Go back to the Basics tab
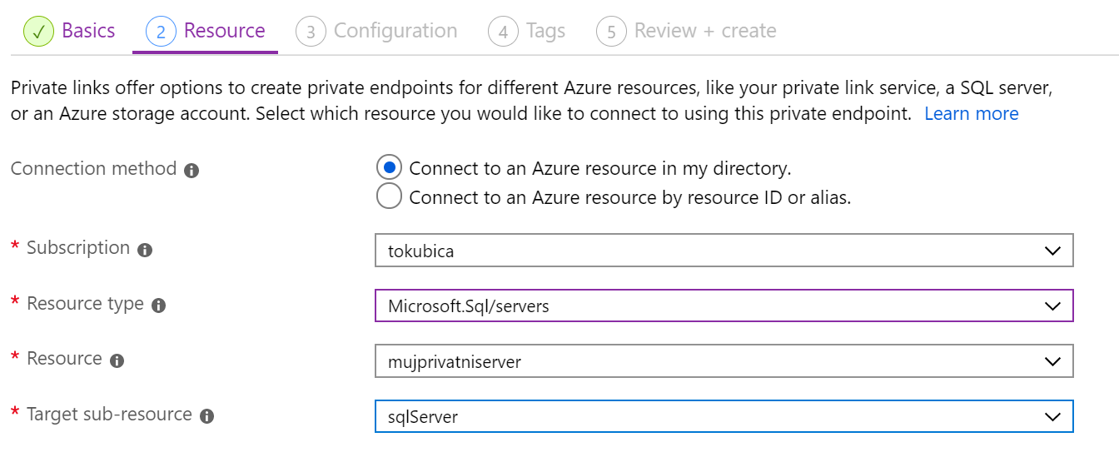 88,32
